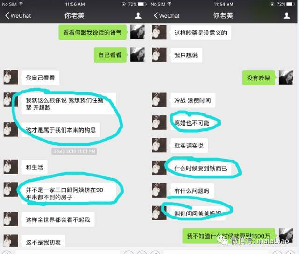
Task: Tap the text input field in left chat
Action: (x=68, y=252)
